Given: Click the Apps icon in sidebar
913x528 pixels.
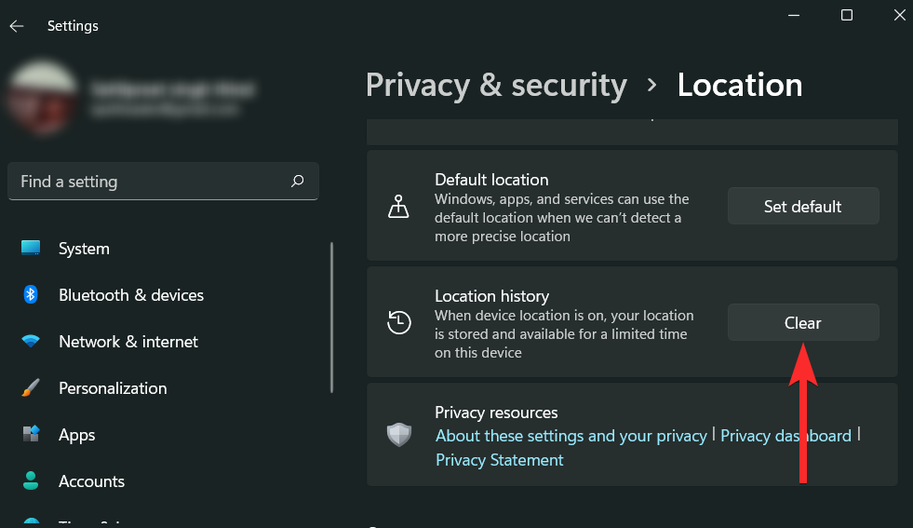Looking at the screenshot, I should (x=31, y=435).
